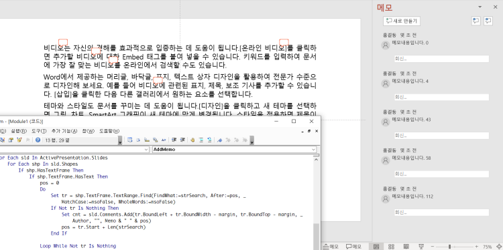Open 도구(T) menu in VBA editor
The image size is (503, 250).
pyautogui.click(x=39, y=131)
